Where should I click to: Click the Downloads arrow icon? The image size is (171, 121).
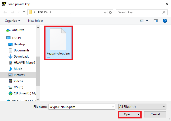click(10, 57)
